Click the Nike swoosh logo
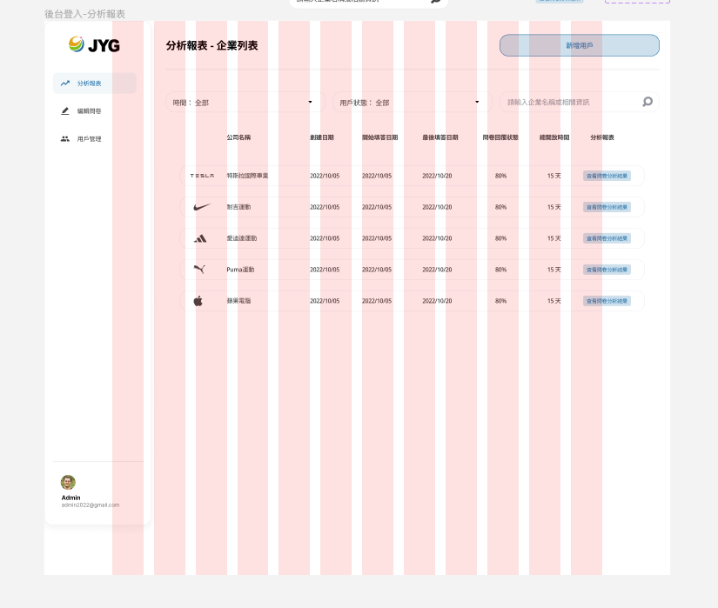718x608 pixels. pyautogui.click(x=201, y=207)
